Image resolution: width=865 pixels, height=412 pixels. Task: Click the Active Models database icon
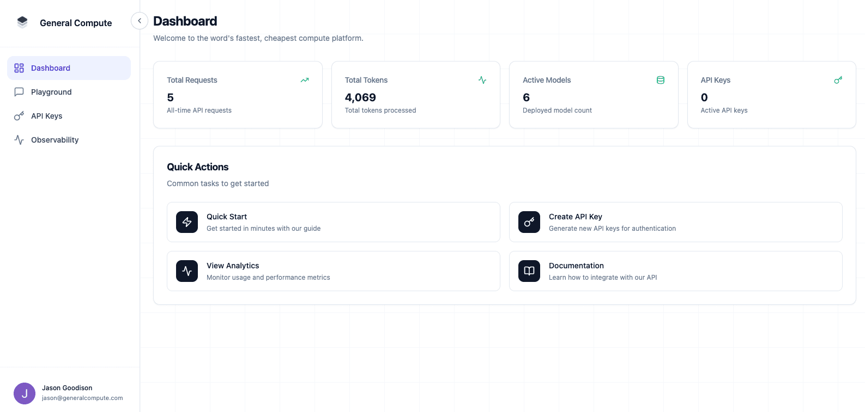[x=661, y=80]
